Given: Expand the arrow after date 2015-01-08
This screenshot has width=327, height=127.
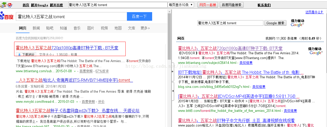Looking at the screenshot, I should [x=75, y=71].
